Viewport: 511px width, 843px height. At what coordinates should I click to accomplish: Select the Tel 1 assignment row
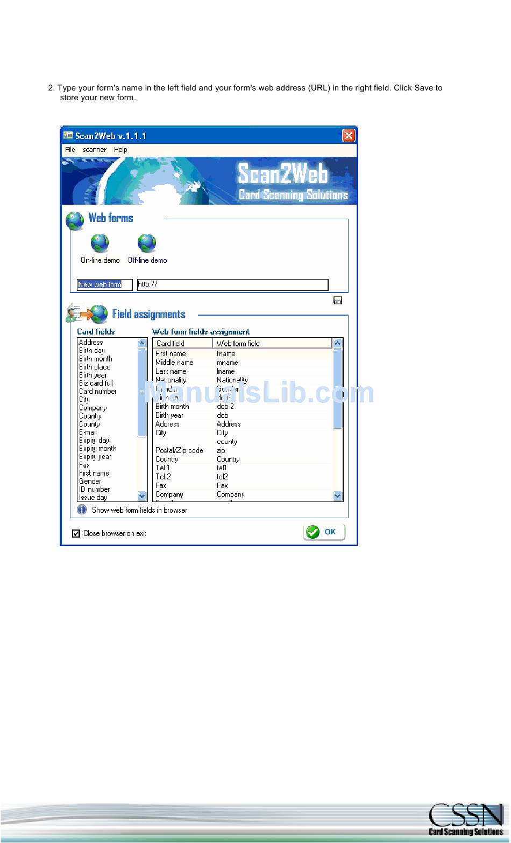point(243,468)
